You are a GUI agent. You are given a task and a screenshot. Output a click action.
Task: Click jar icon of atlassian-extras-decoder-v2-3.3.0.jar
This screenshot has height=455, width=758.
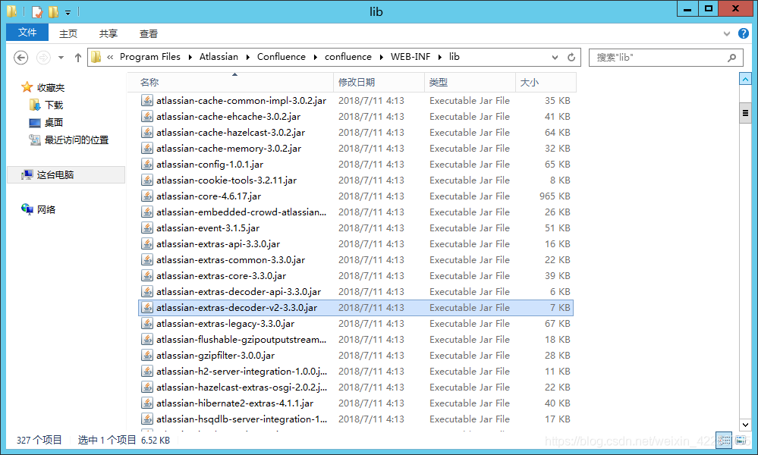pyautogui.click(x=147, y=308)
